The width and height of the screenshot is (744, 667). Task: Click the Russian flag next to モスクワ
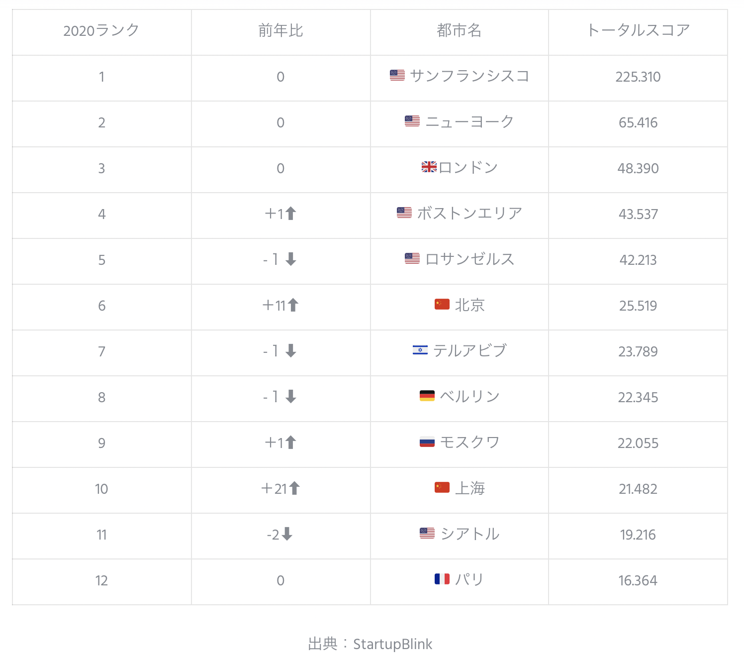[x=427, y=442]
